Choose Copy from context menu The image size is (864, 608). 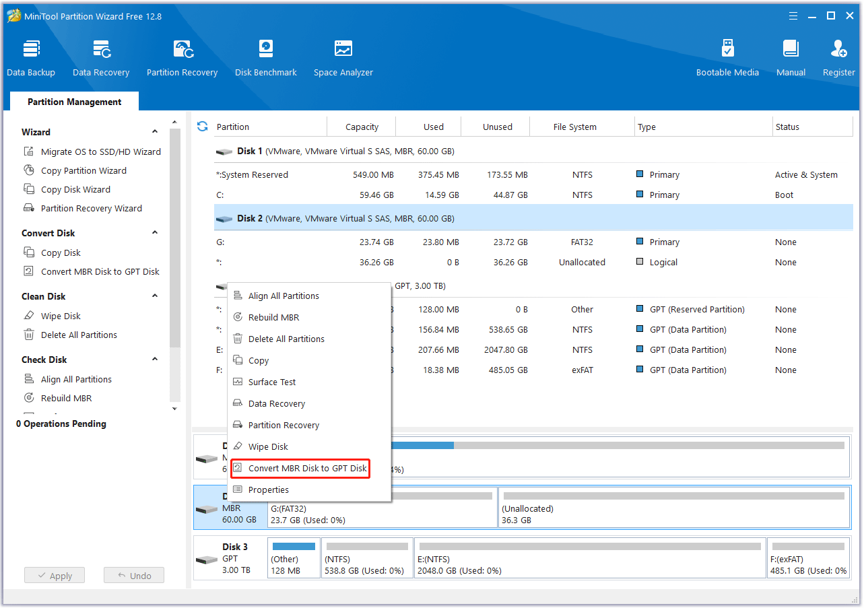pyautogui.click(x=309, y=360)
